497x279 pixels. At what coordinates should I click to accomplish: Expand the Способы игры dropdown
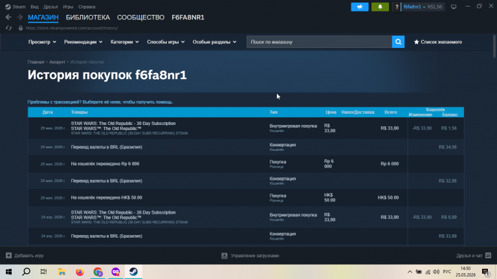[166, 42]
